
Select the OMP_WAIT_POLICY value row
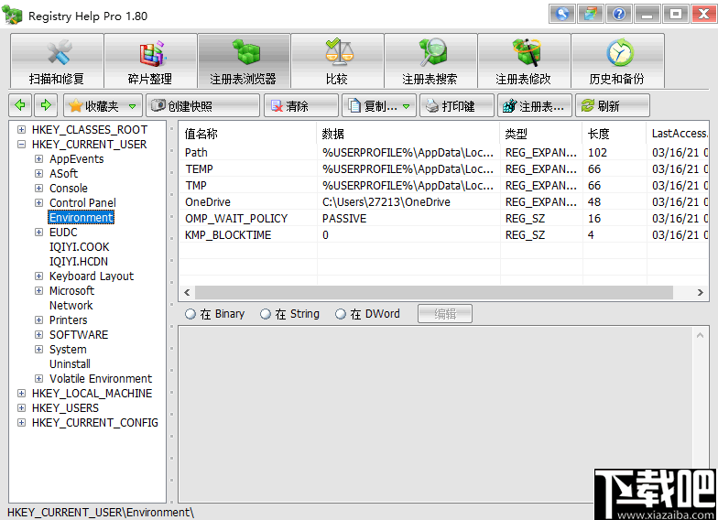[443, 218]
